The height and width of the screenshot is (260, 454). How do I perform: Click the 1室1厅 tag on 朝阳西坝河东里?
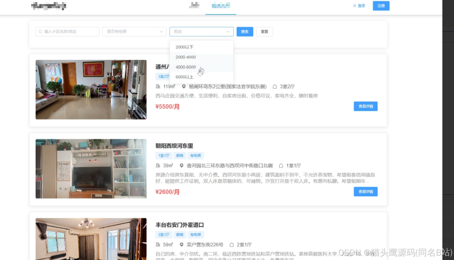point(164,156)
